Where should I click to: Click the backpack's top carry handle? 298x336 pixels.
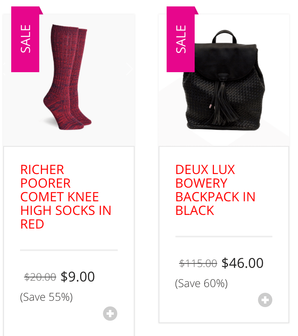224,36
